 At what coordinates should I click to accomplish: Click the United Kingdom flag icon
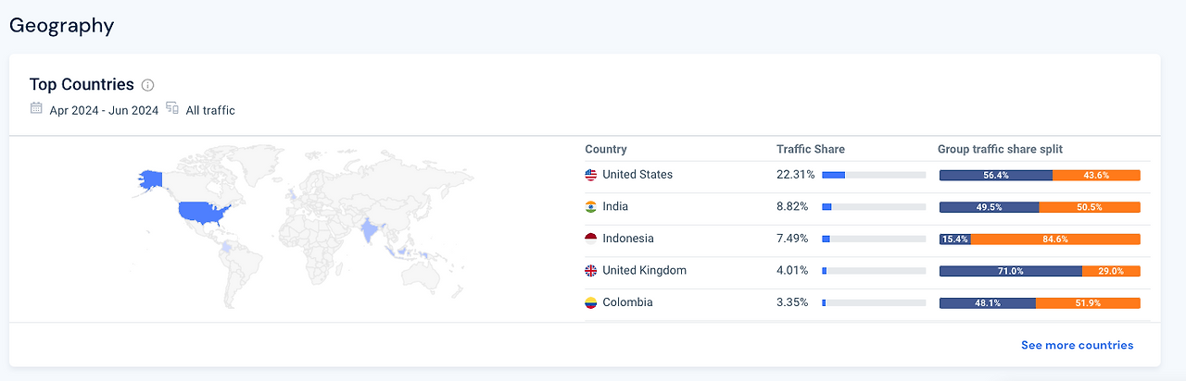pyautogui.click(x=591, y=271)
